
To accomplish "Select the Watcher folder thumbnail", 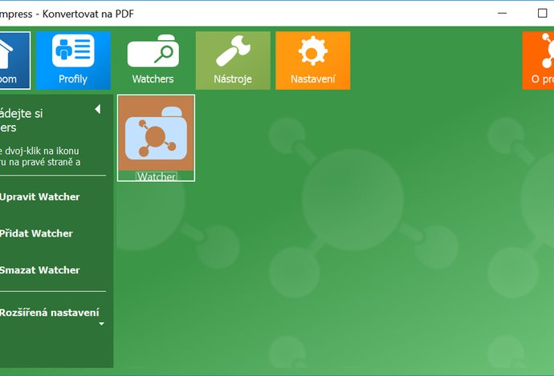I will pyautogui.click(x=156, y=132).
